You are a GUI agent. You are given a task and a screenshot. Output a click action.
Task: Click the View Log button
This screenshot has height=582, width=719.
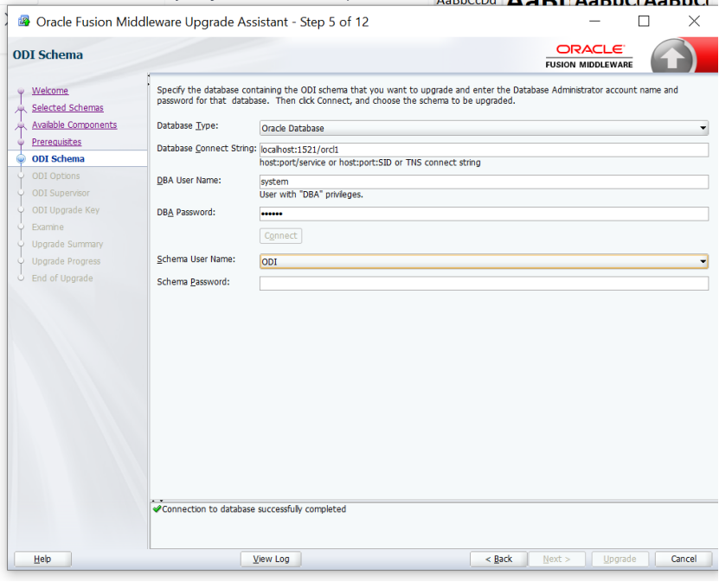(x=271, y=560)
